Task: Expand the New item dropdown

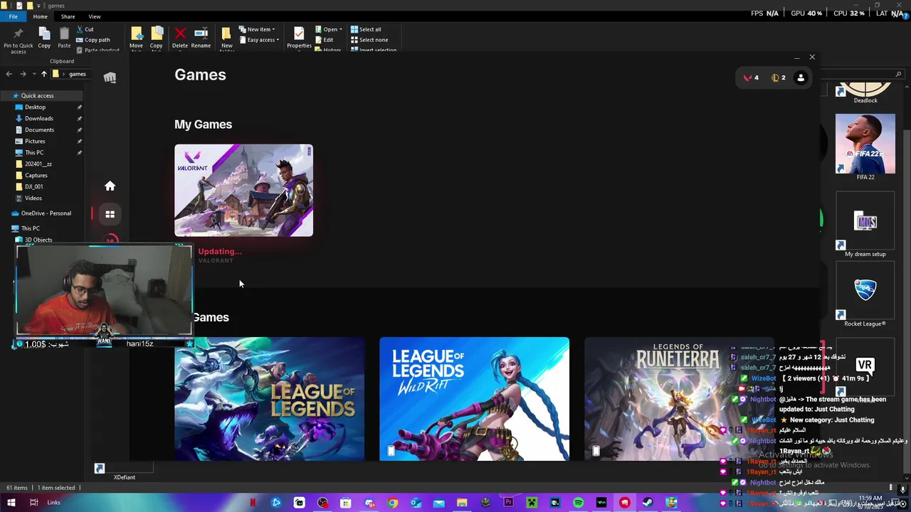Action: (257, 29)
